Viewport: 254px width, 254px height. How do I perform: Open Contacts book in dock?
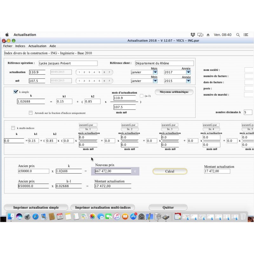coord(52,217)
